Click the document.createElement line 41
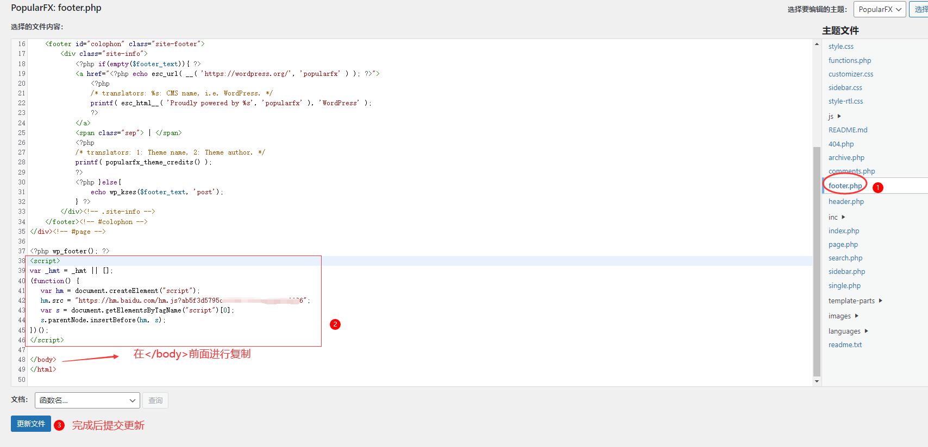The width and height of the screenshot is (928, 447). [120, 291]
